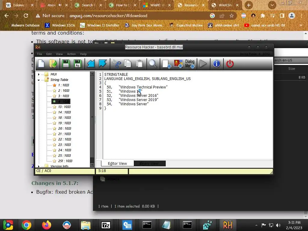Screen dimensions: 308x231
Task: Open the File menu in Resource Hacker
Action: (39, 54)
